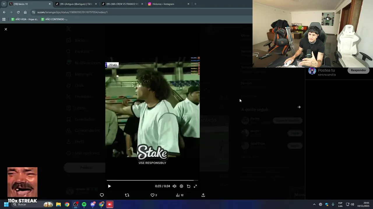The width and height of the screenshot is (373, 209).
Task: Mute the video with the speaker icon
Action: [174, 186]
